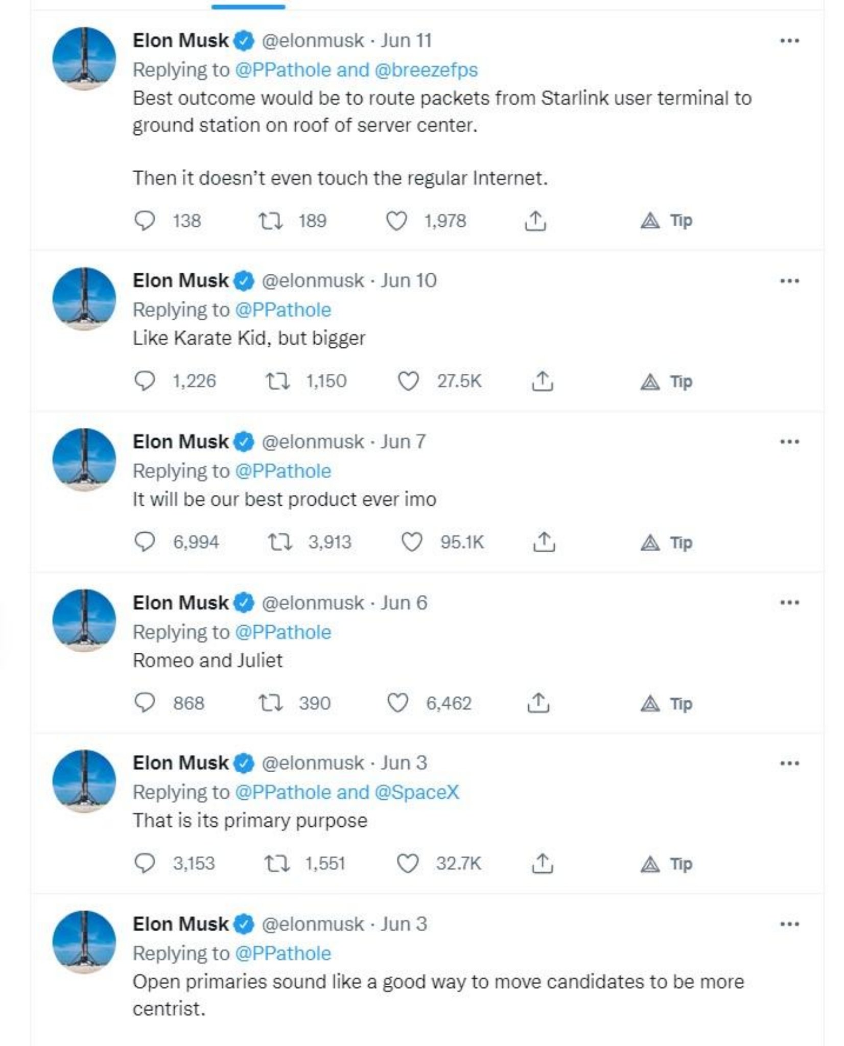Like the Karate Kid tweet
The image size is (844, 1046).
click(408, 381)
